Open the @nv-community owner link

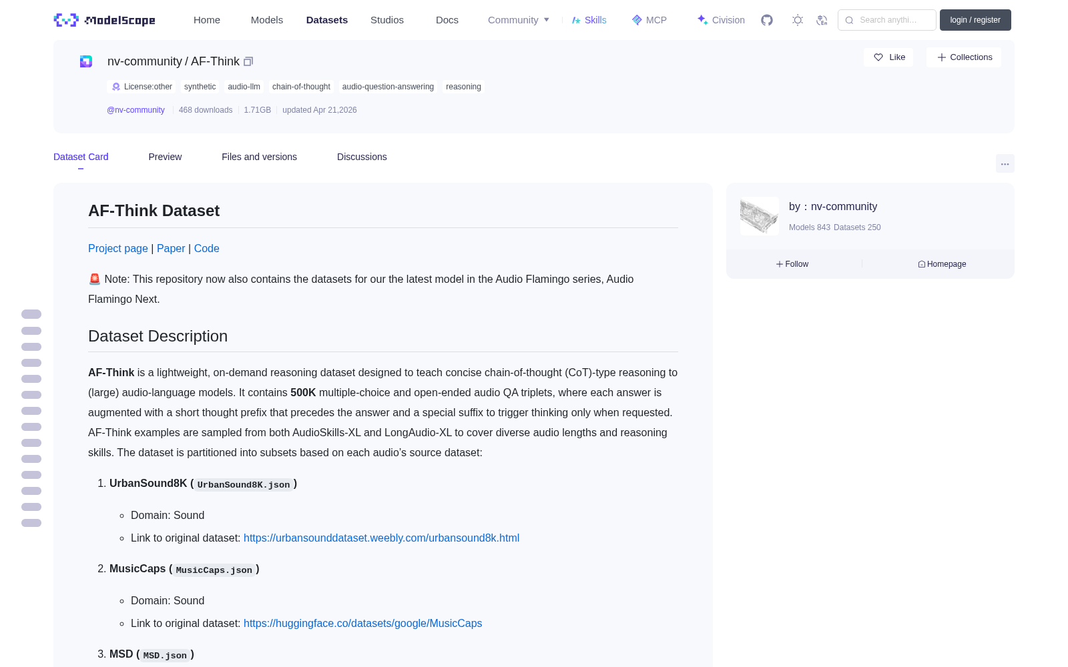tap(136, 110)
